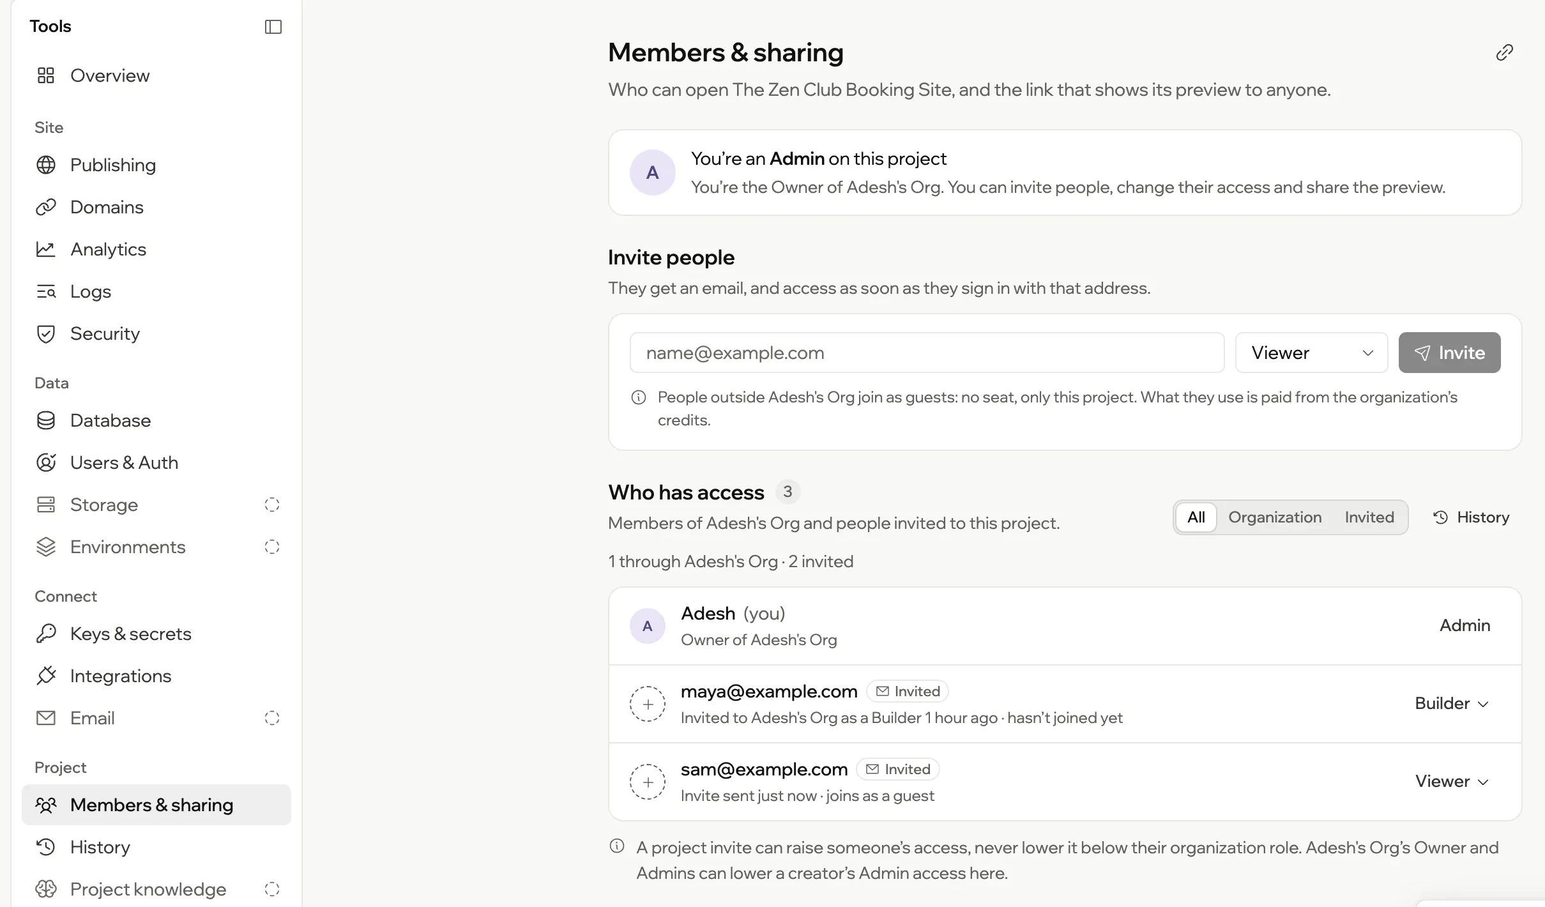The width and height of the screenshot is (1545, 907).
Task: Click the Environments status circle indicator
Action: (272, 547)
